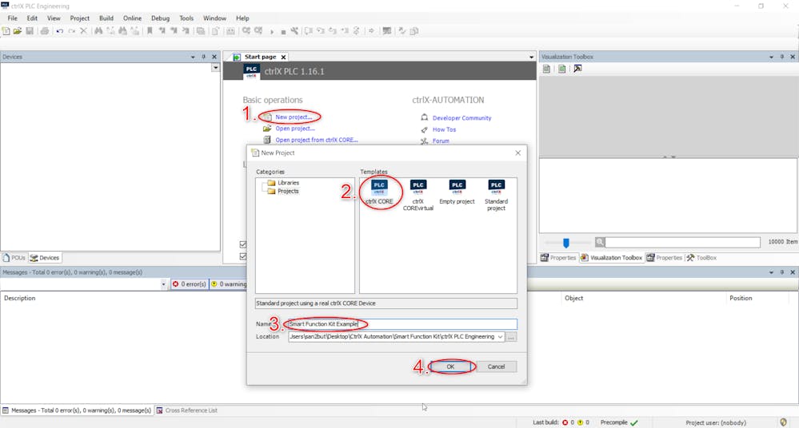
Task: Click the browse ... button beside Location
Action: point(511,337)
